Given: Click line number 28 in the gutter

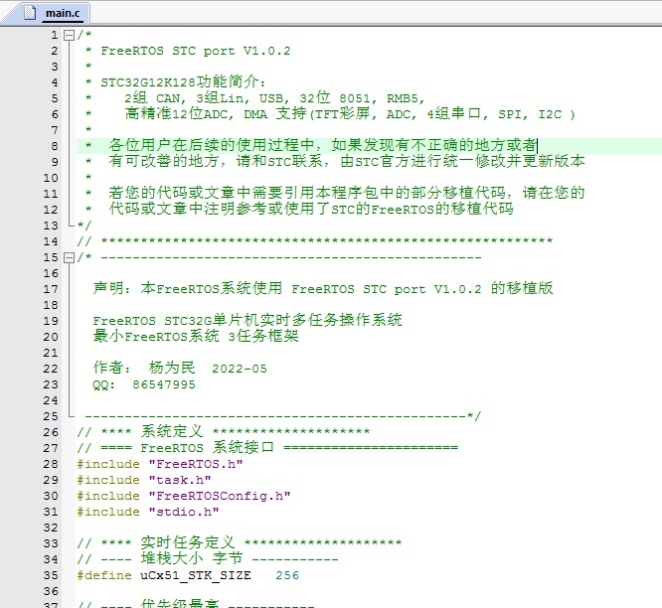Looking at the screenshot, I should [51, 464].
